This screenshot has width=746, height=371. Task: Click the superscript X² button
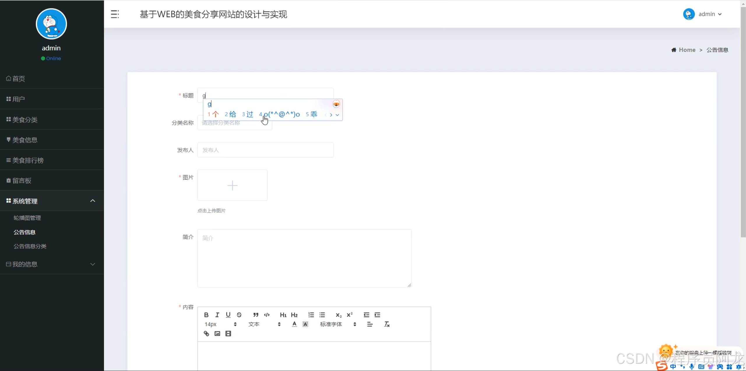[x=349, y=315]
